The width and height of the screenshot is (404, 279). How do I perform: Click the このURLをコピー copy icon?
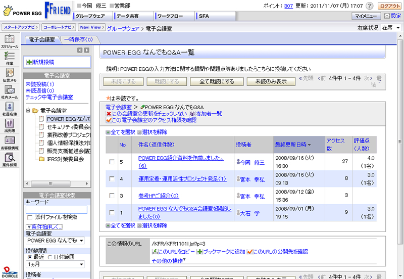pos(155,252)
